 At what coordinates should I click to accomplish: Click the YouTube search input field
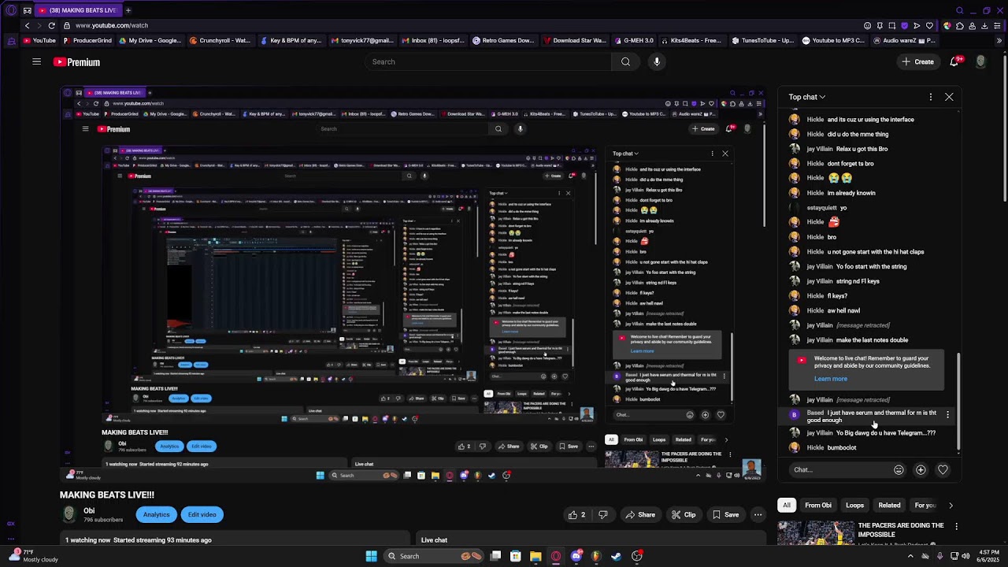point(487,61)
